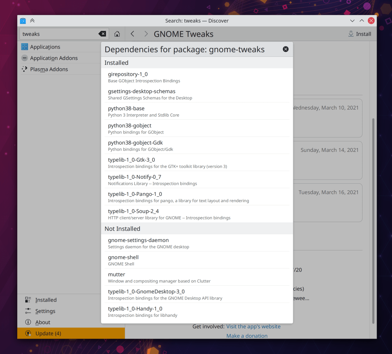Image resolution: width=392 pixels, height=354 pixels.
Task: Navigate forward with right arrow
Action: (x=146, y=34)
